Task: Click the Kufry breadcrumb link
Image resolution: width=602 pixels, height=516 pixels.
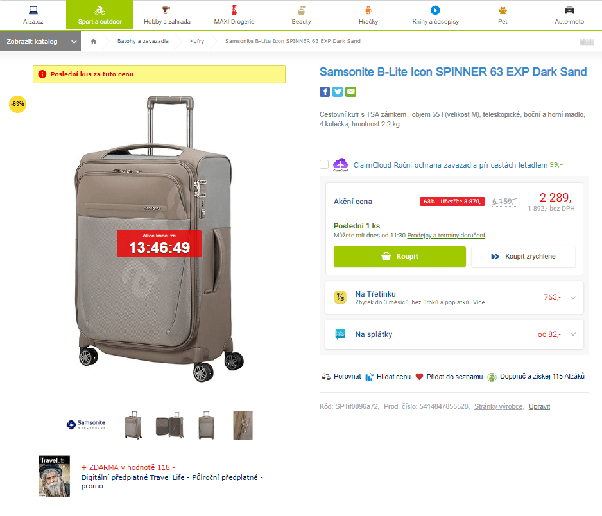Action: 196,40
